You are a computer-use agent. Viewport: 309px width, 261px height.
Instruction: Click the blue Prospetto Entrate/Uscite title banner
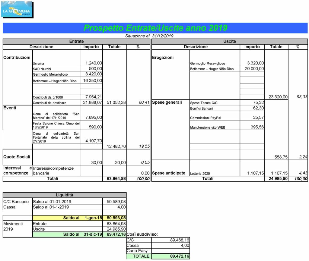pyautogui.click(x=155, y=28)
